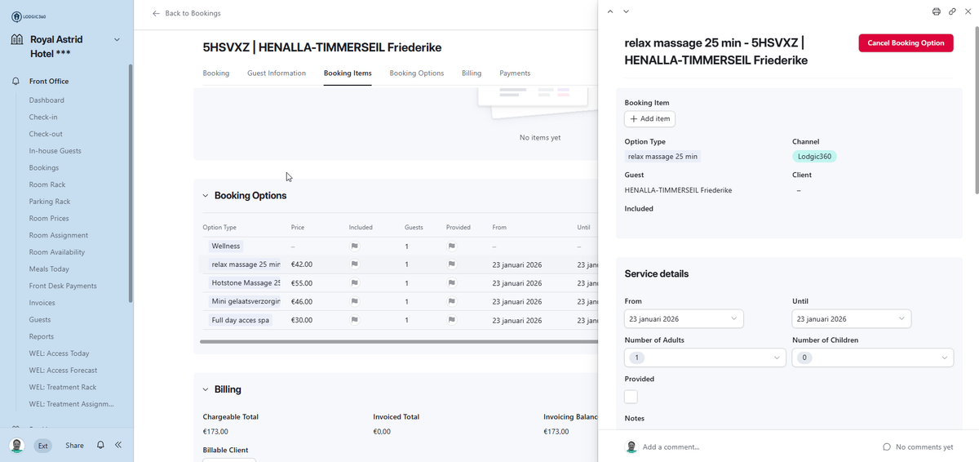
Task: Click the booking options horizontal scrollbar
Action: click(x=400, y=341)
